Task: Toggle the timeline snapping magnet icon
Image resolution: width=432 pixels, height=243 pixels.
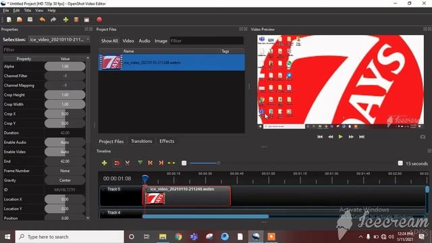Action: coord(117,163)
